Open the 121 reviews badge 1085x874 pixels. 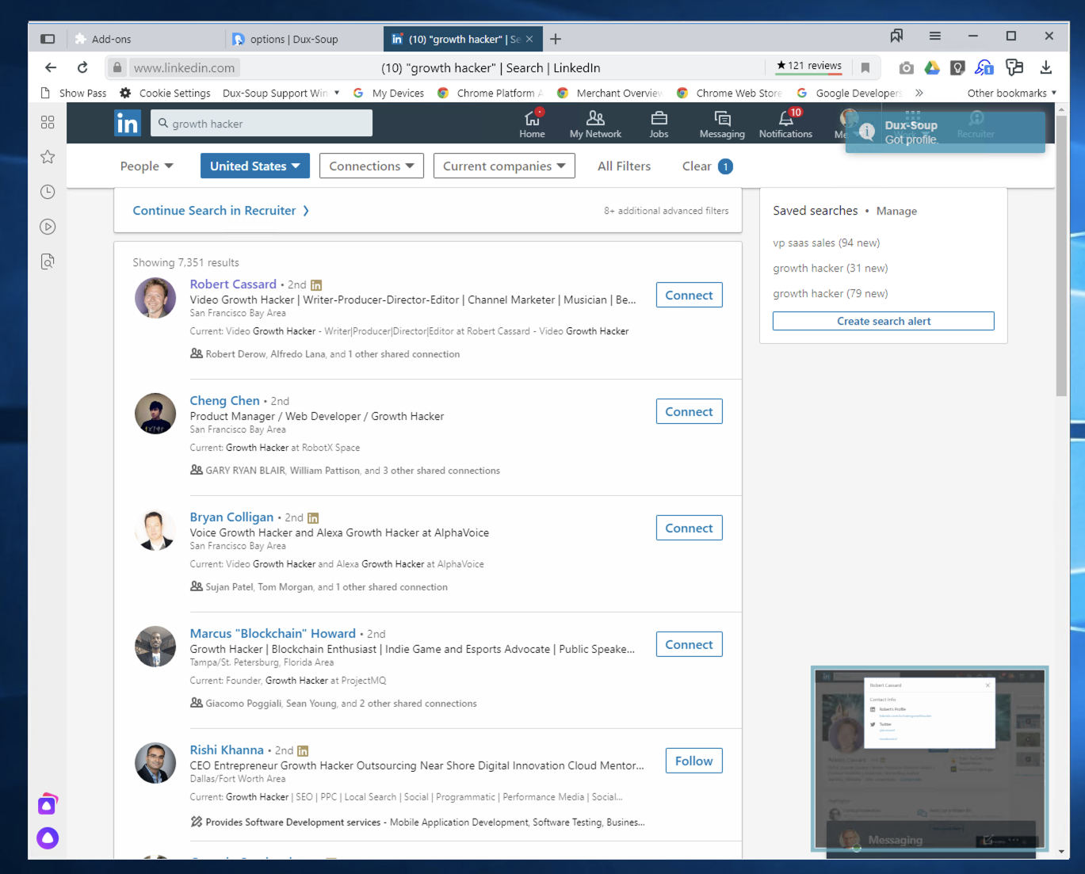[808, 67]
